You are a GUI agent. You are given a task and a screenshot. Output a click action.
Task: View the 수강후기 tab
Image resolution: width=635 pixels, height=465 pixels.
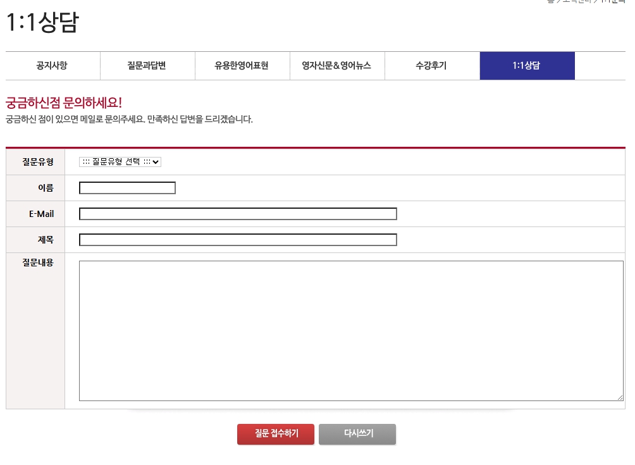(x=431, y=66)
